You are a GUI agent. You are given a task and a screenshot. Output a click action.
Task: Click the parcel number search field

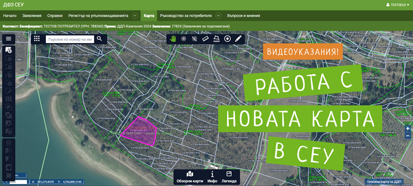70,39
